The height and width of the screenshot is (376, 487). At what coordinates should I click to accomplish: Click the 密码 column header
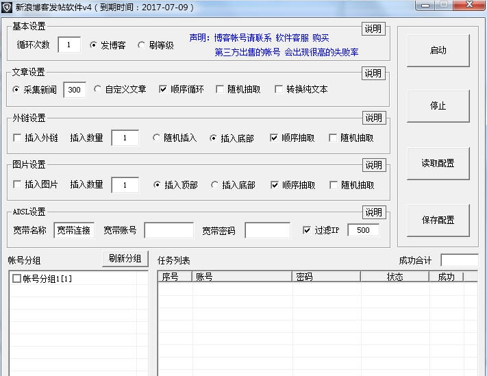pos(327,276)
